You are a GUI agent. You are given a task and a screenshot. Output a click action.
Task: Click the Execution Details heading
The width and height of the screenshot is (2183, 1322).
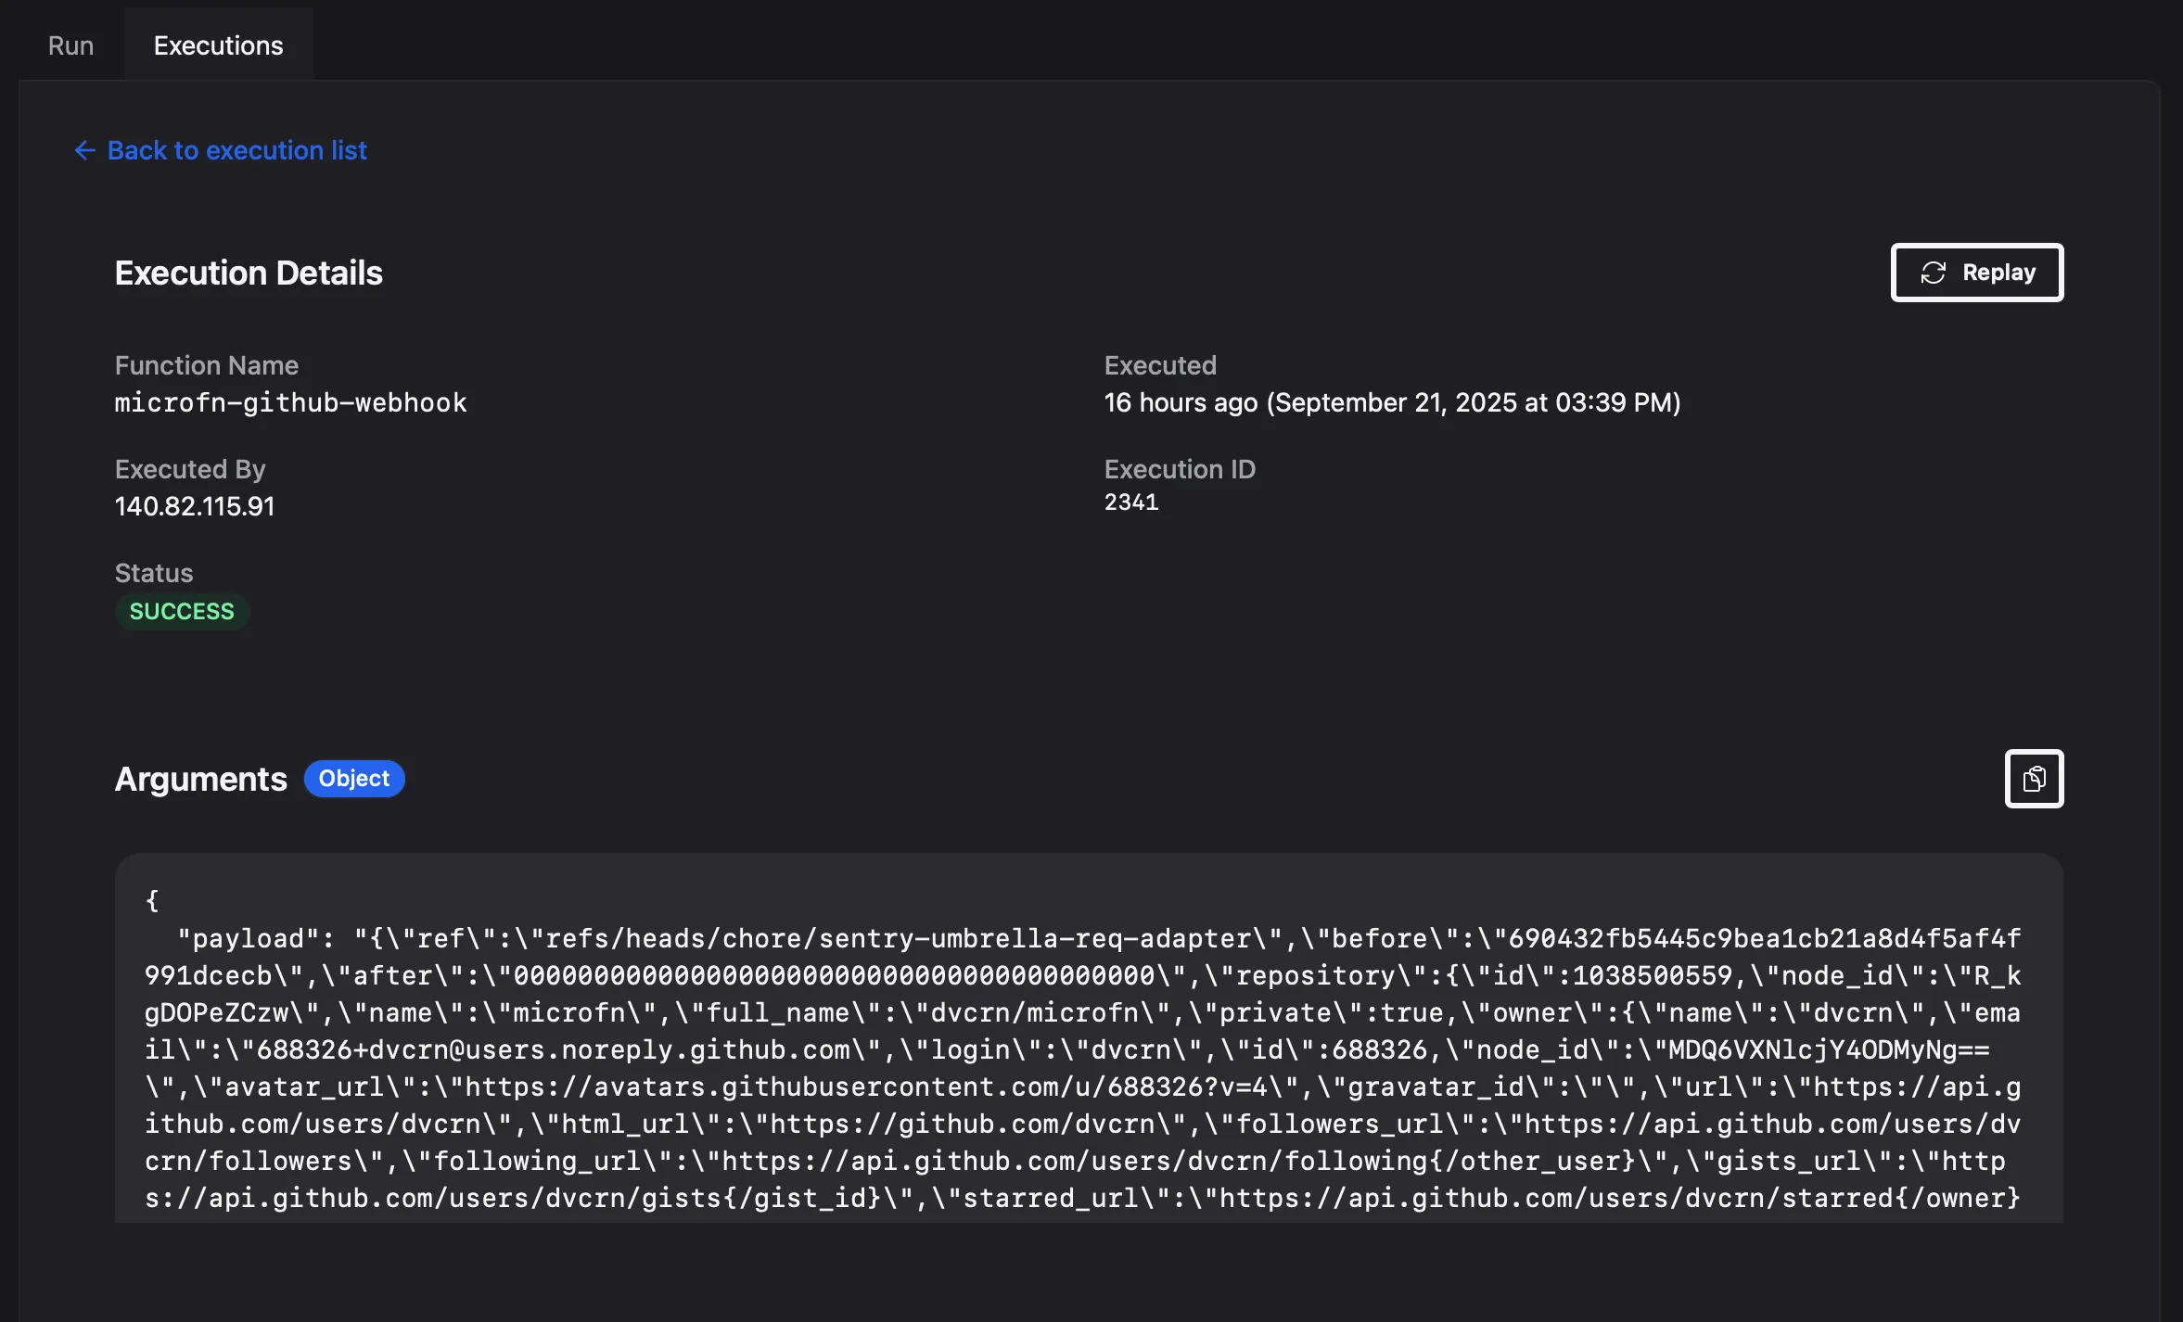click(249, 273)
